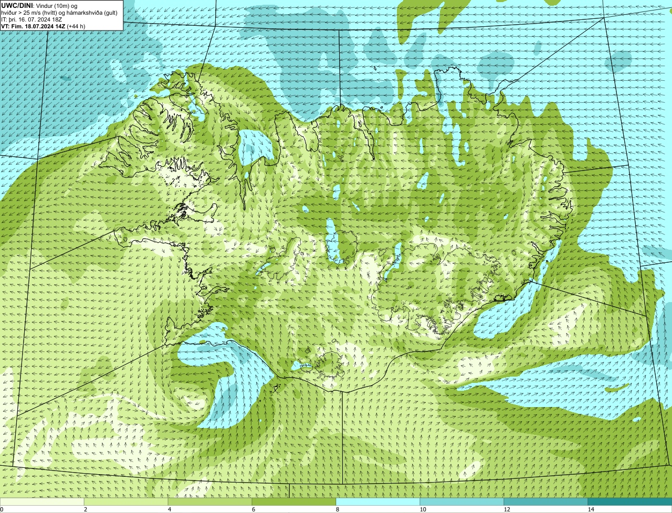
Task: Select the 6–8 m/s olive green swatch
Action: click(x=294, y=501)
